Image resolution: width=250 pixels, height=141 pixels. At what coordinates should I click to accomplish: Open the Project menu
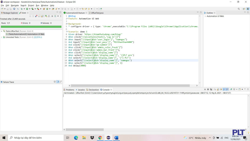pos(31,5)
